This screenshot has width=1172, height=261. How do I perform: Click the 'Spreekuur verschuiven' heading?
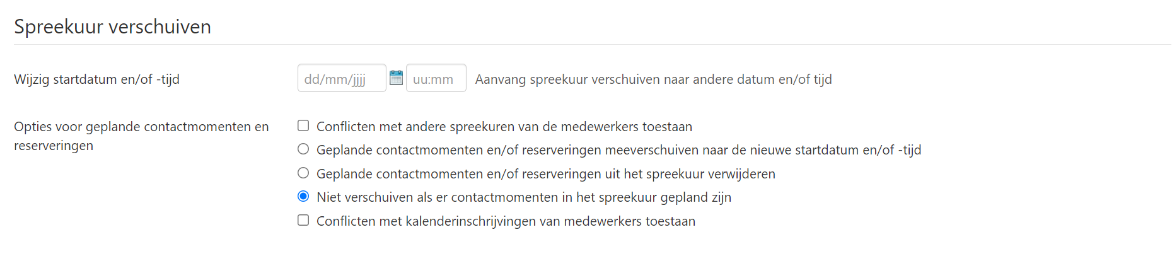click(112, 27)
